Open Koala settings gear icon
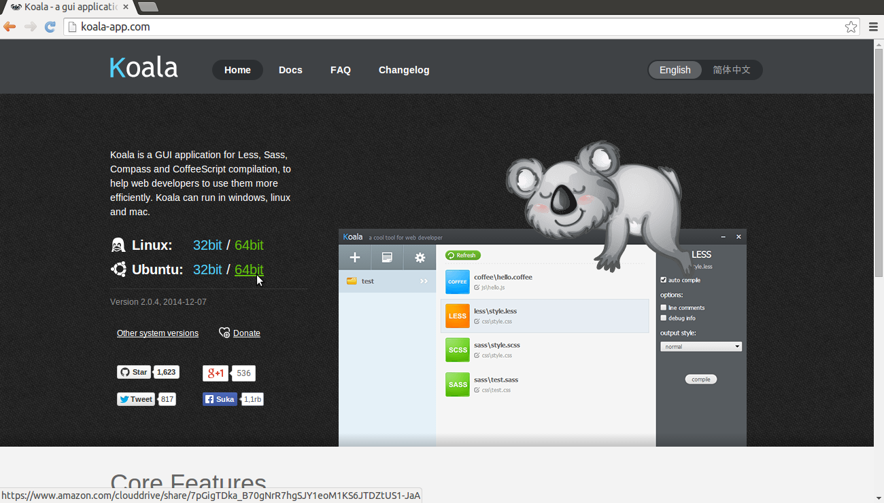This screenshot has height=503, width=884. (420, 257)
